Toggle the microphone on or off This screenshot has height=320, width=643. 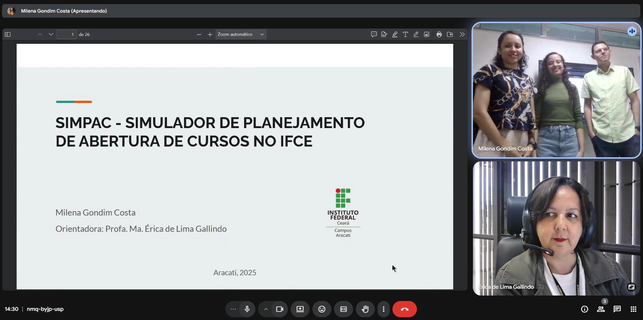click(247, 309)
